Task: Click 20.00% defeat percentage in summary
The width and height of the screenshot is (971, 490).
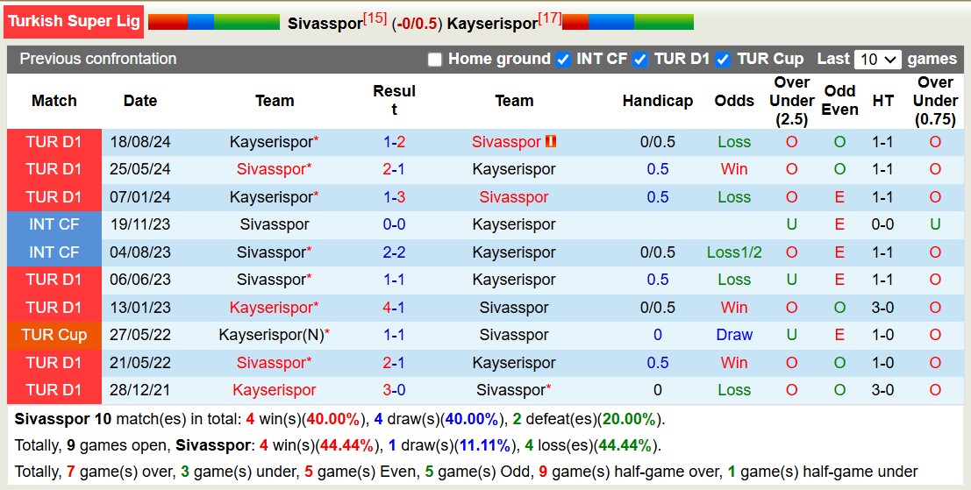Action: [x=629, y=420]
